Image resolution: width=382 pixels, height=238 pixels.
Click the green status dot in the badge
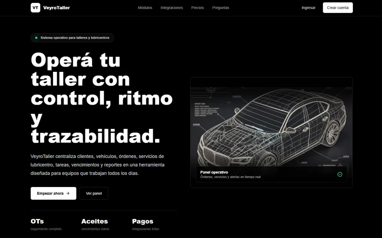(36, 38)
